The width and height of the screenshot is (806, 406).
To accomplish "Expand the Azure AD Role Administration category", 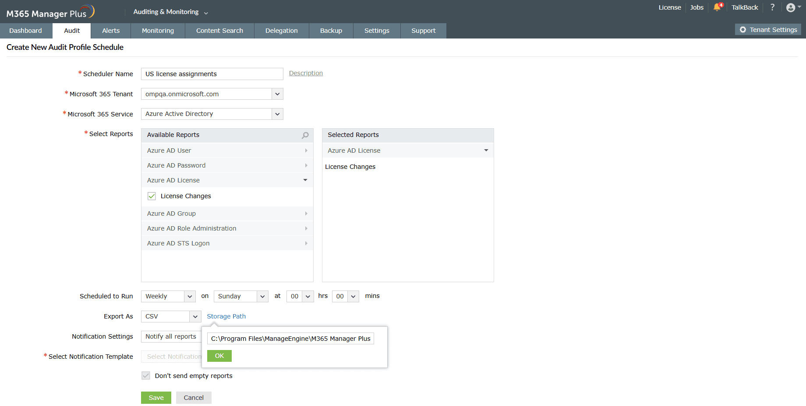I will click(x=227, y=228).
